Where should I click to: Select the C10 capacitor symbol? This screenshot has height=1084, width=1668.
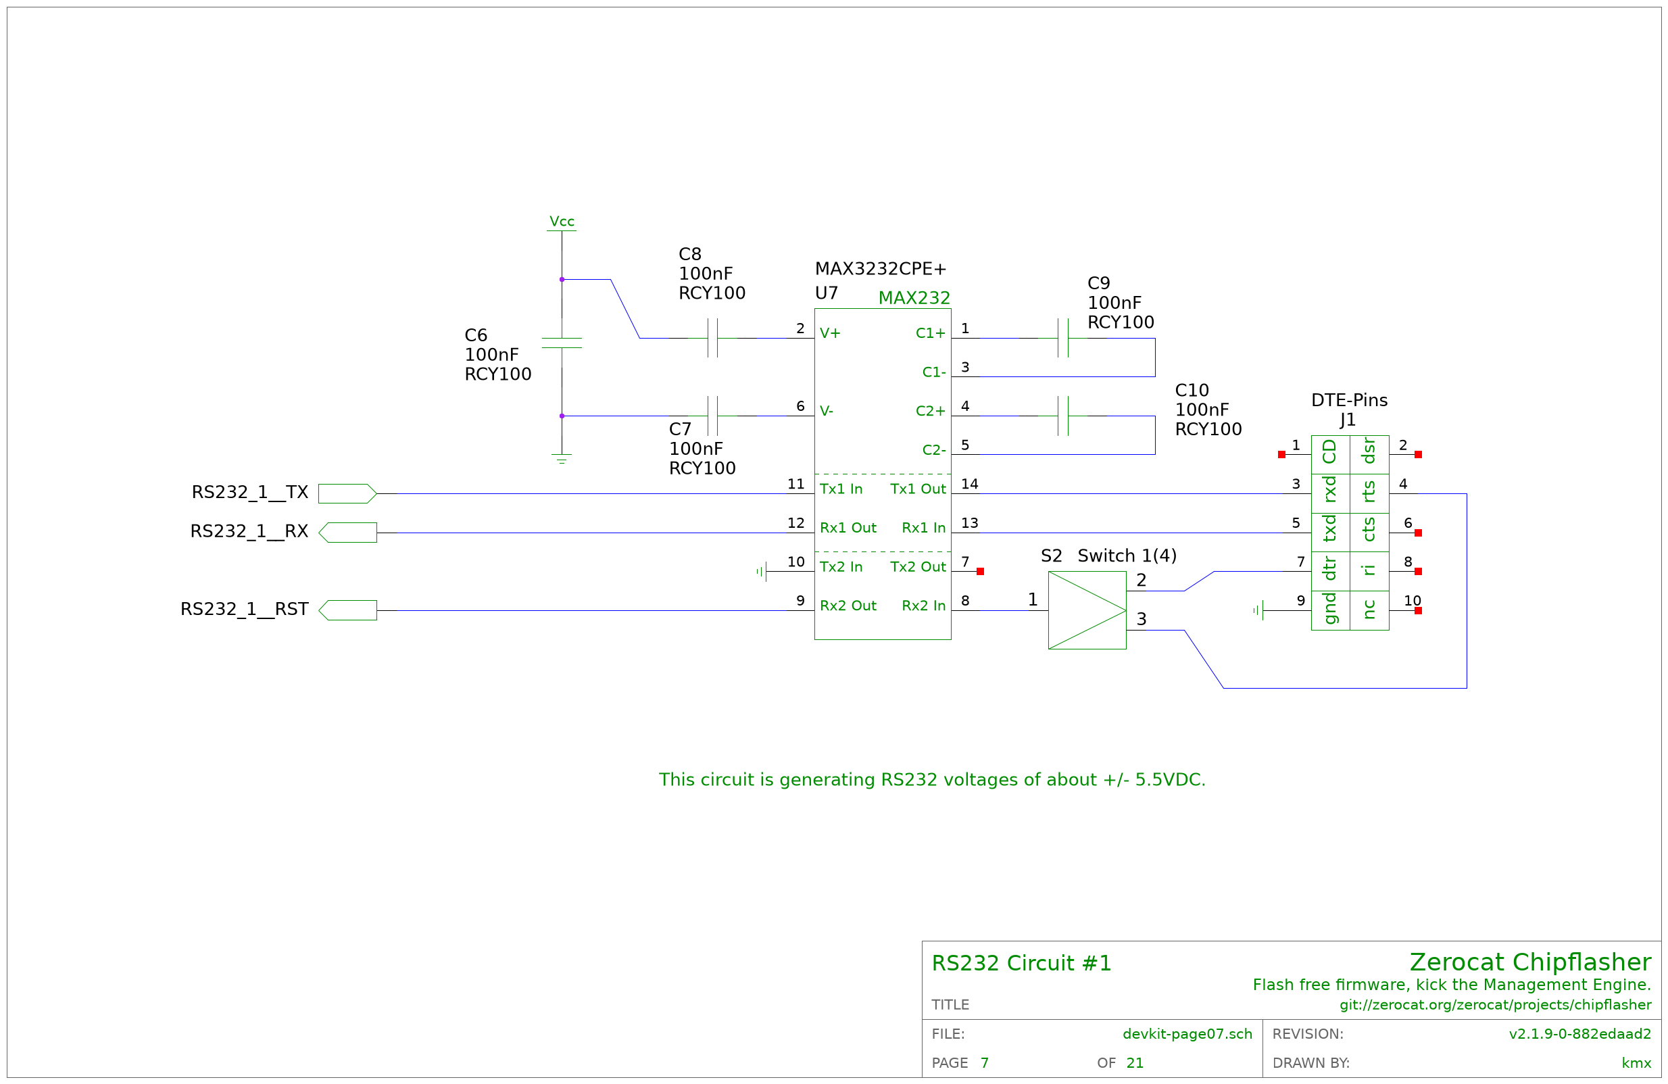(x=1062, y=416)
